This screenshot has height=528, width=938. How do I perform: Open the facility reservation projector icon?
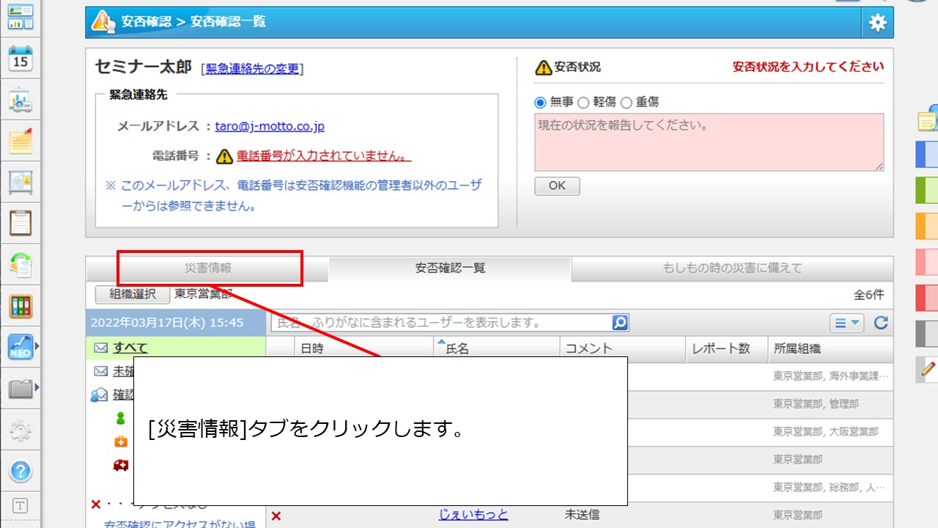(21, 100)
